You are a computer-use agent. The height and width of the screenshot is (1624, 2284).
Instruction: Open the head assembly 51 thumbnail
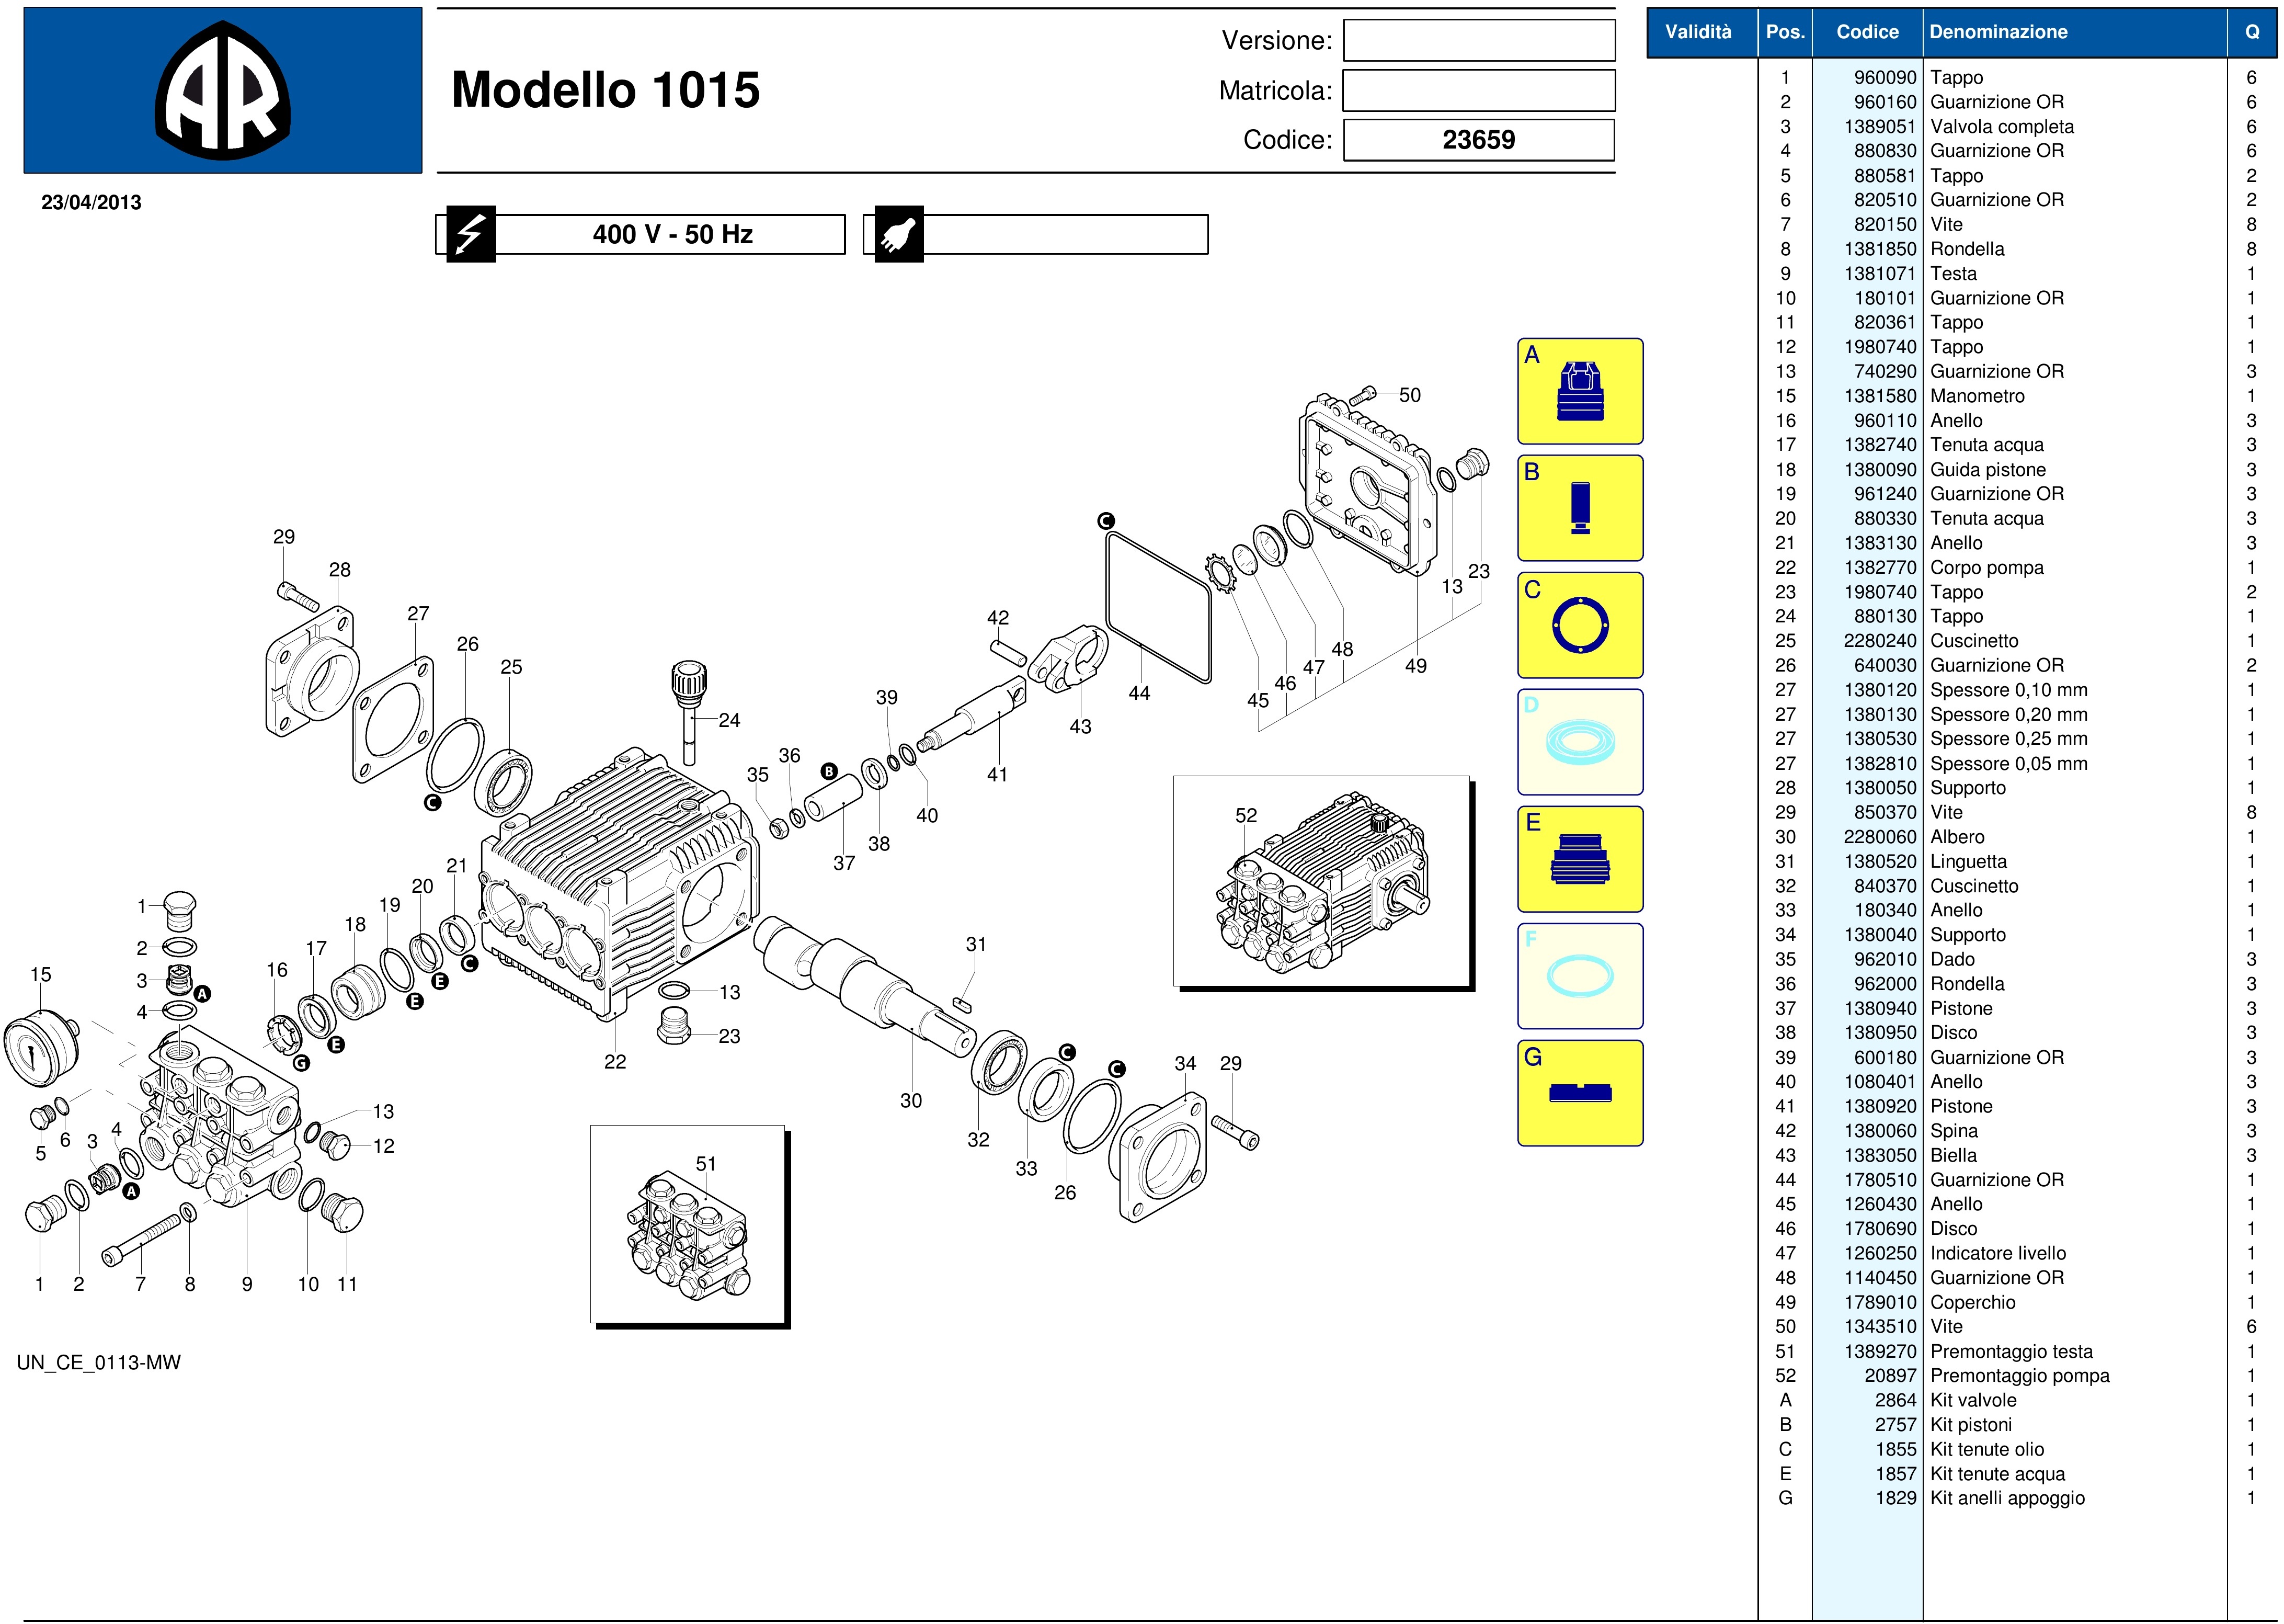click(688, 1223)
